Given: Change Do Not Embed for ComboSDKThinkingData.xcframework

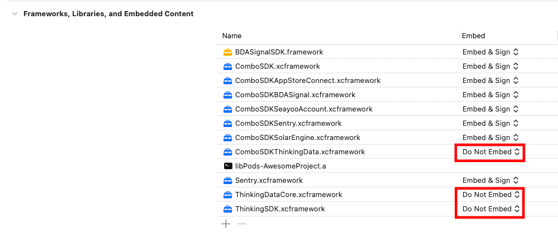Looking at the screenshot, I should (x=491, y=152).
